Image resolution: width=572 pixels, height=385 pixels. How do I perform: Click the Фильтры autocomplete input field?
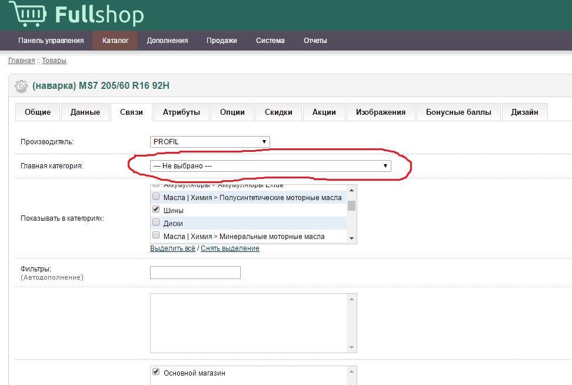(195, 273)
